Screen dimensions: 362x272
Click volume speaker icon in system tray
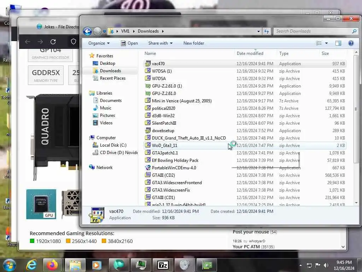click(x=326, y=265)
